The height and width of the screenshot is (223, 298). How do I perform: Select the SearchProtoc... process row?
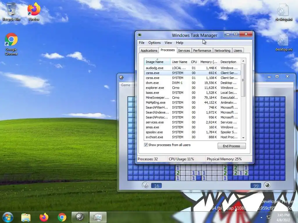coord(192,117)
